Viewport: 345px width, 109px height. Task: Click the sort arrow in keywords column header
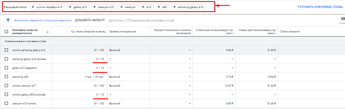tap(48, 32)
